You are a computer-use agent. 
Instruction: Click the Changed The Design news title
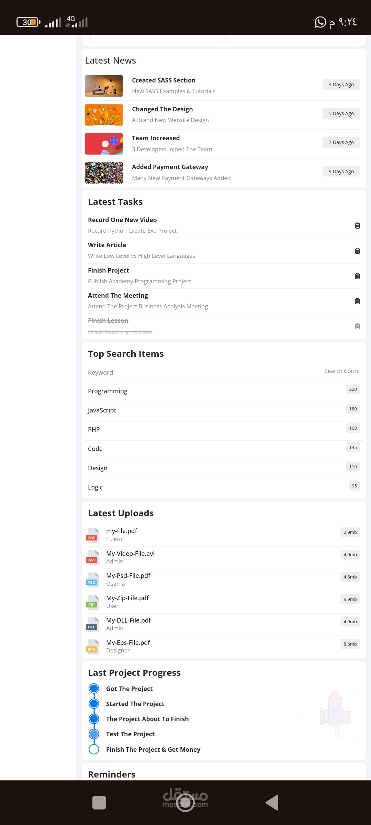coord(162,109)
